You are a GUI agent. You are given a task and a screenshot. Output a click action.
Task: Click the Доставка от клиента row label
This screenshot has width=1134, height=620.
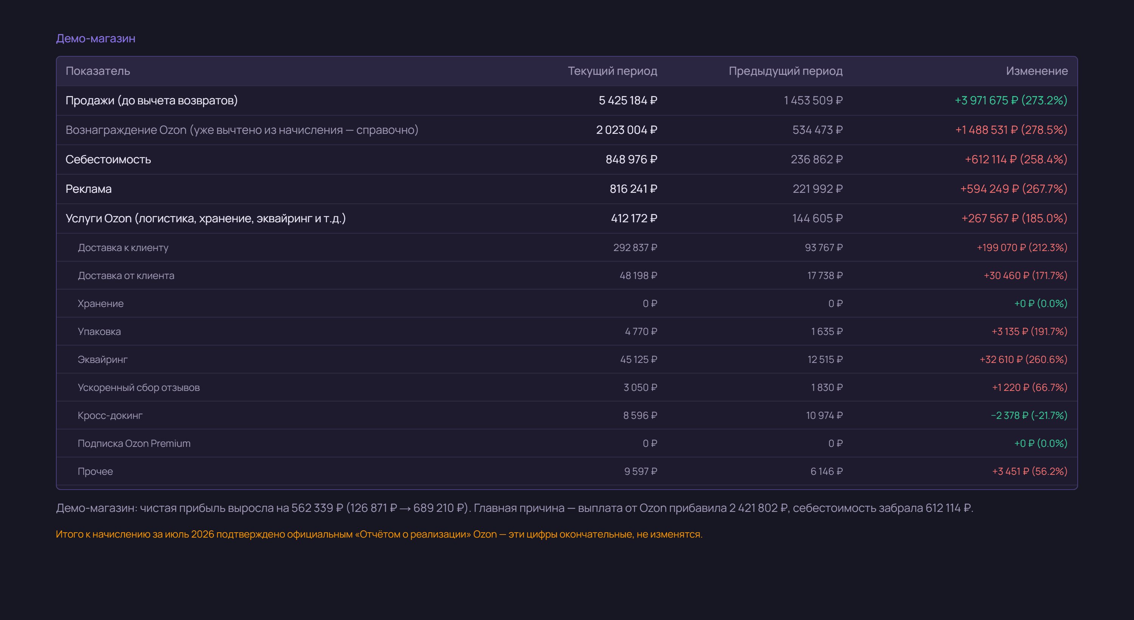(126, 276)
